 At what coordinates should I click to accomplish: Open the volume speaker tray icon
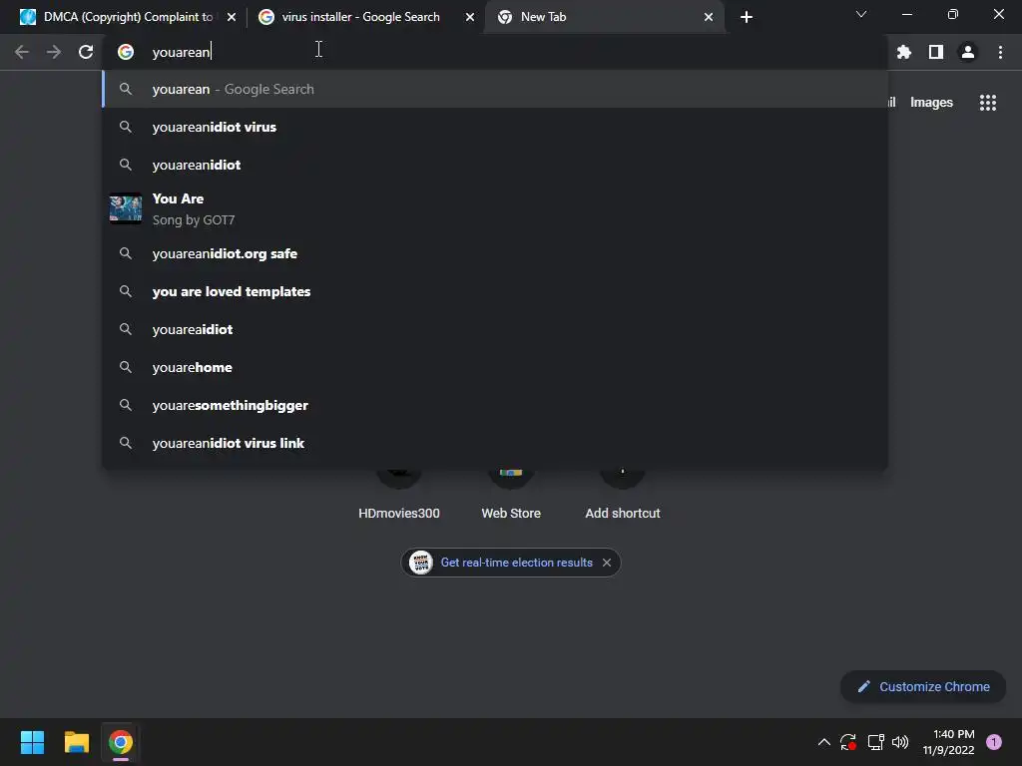(900, 742)
